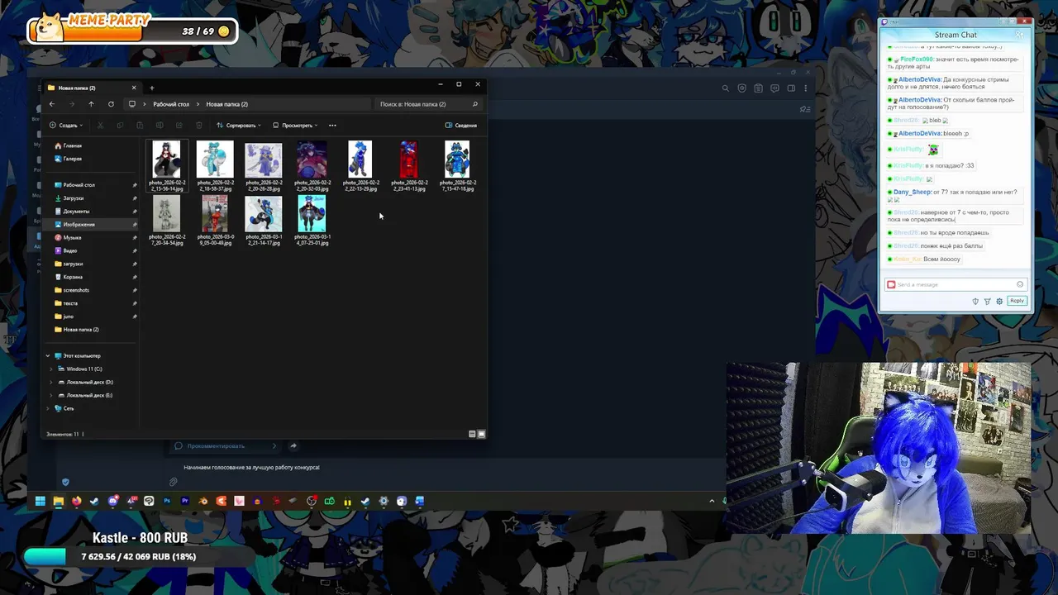1058x595 pixels.
Task: Select photo_2026-02-22_15-56-14.jpg thumbnail
Action: point(166,159)
